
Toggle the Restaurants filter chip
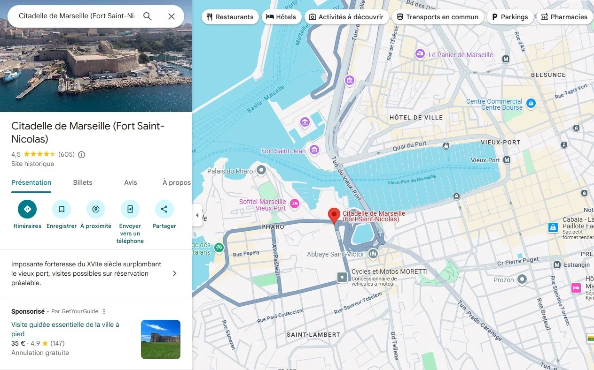(230, 16)
